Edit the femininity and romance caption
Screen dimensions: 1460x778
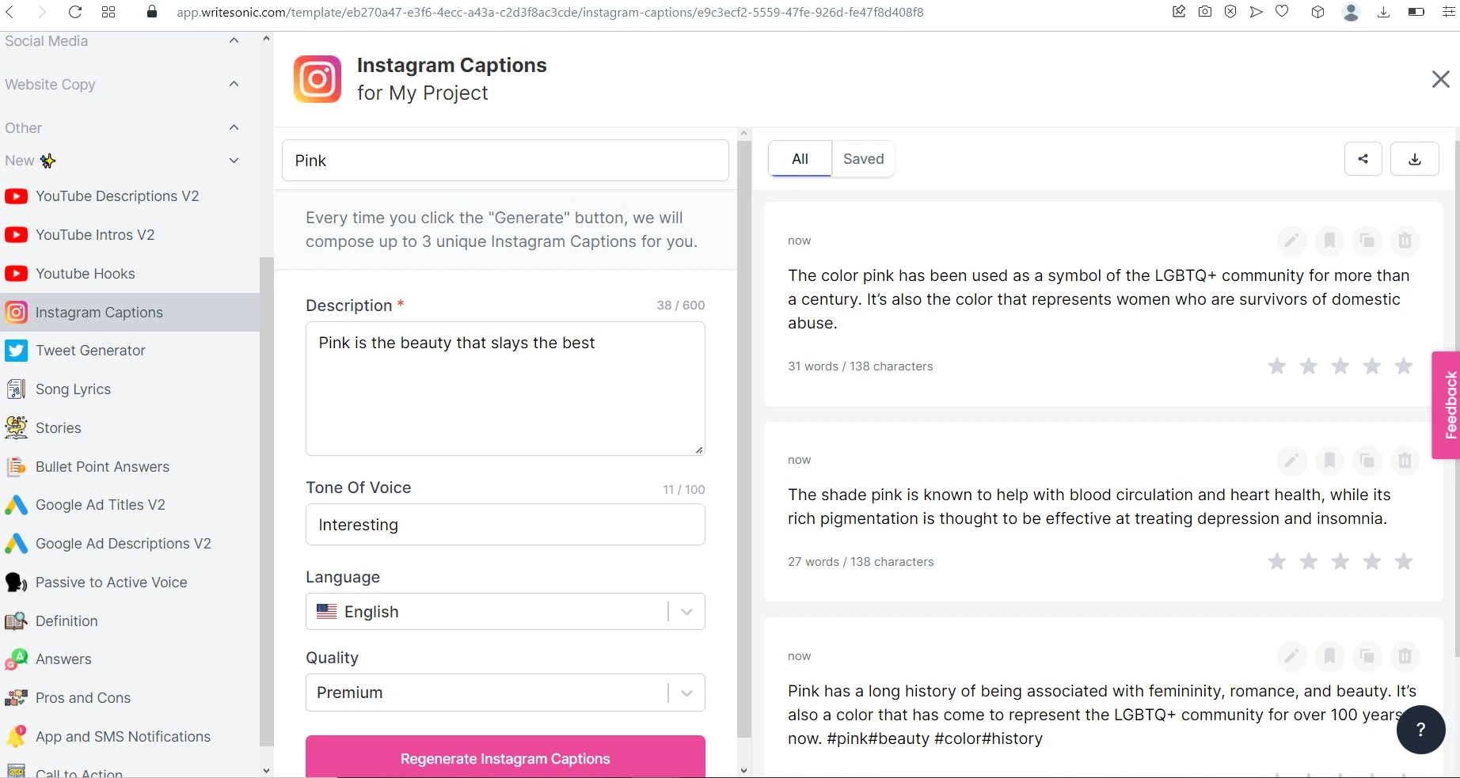coord(1291,655)
